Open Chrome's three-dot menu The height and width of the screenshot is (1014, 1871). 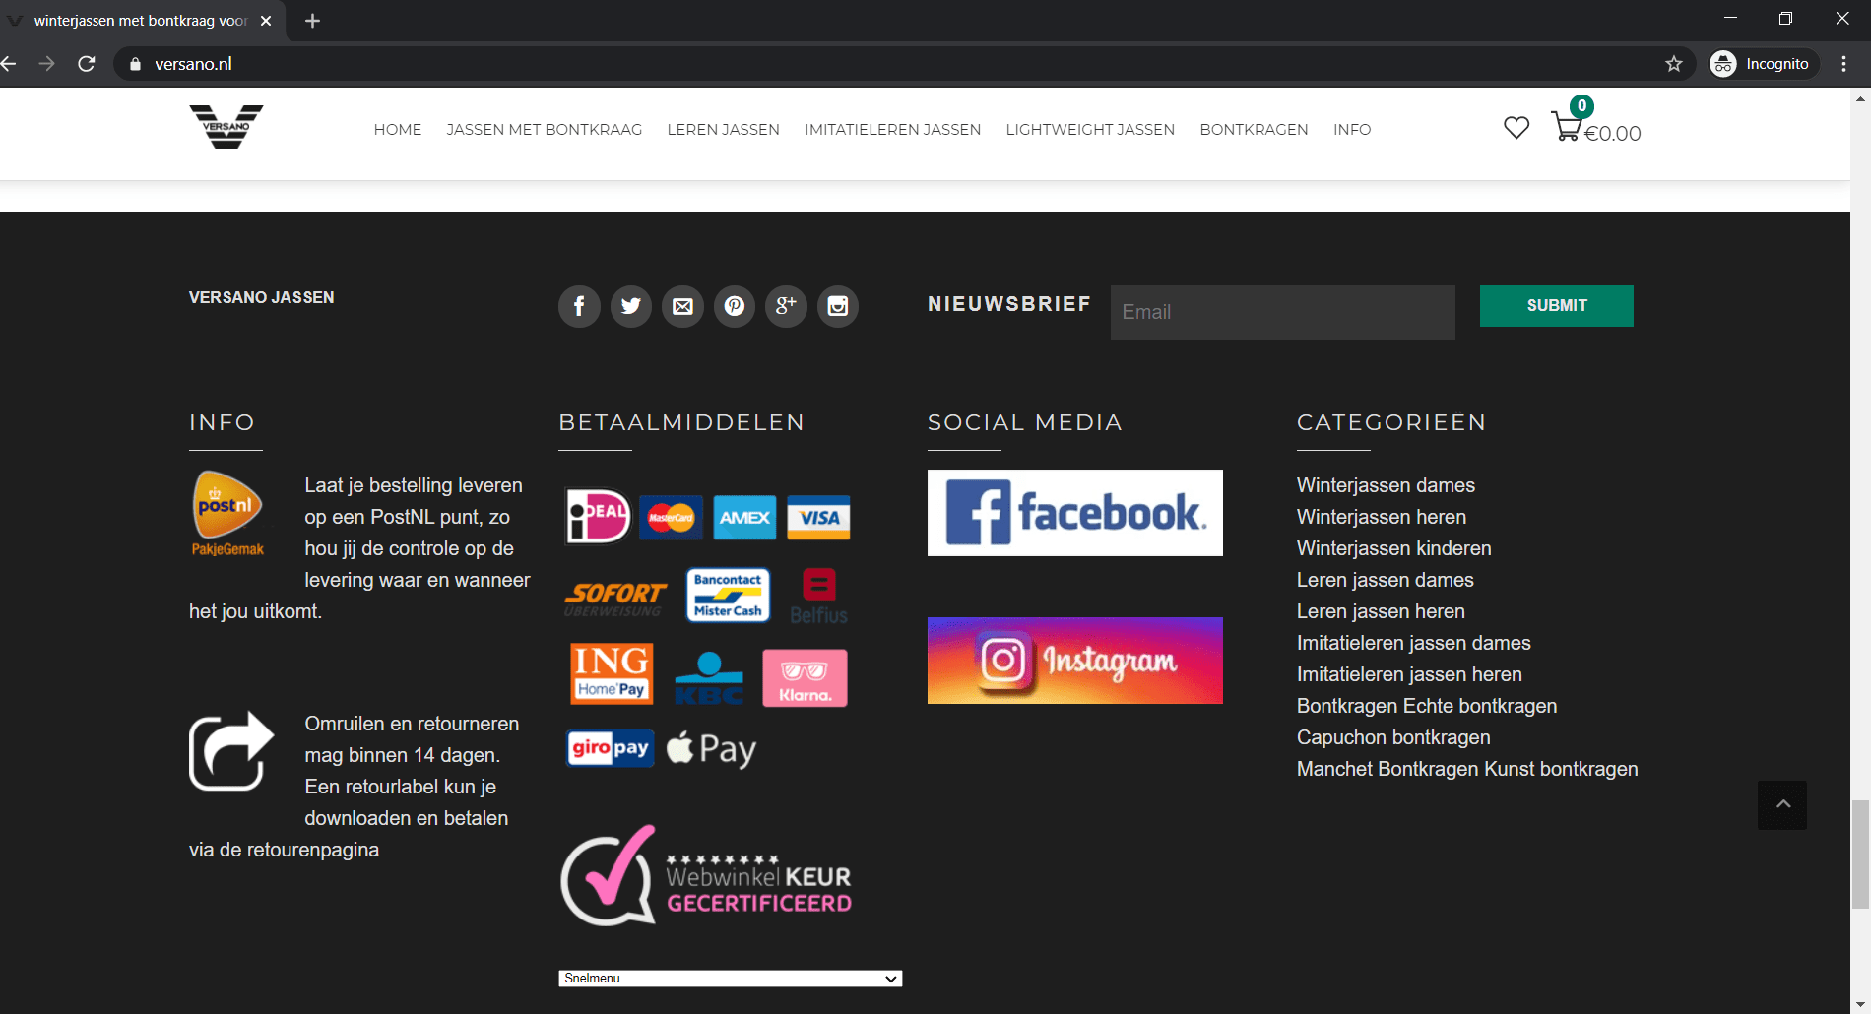click(1844, 64)
